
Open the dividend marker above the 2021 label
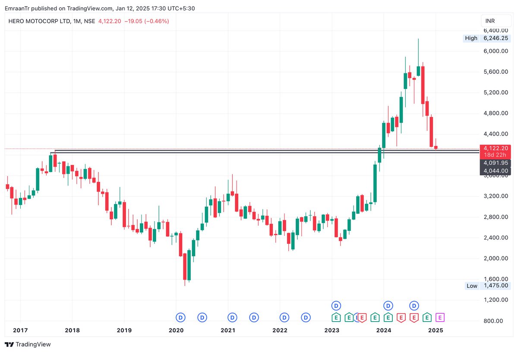(232, 318)
